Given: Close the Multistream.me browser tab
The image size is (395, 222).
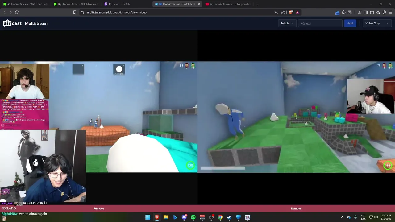Looking at the screenshot, I should point(199,4).
